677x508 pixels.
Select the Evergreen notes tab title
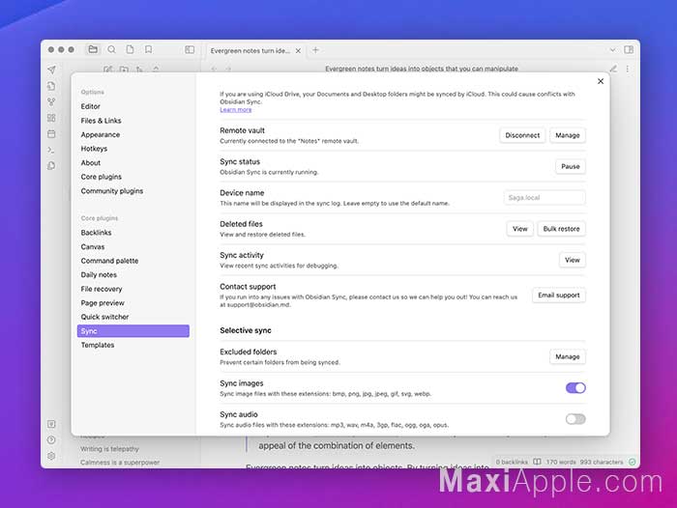[x=250, y=50]
